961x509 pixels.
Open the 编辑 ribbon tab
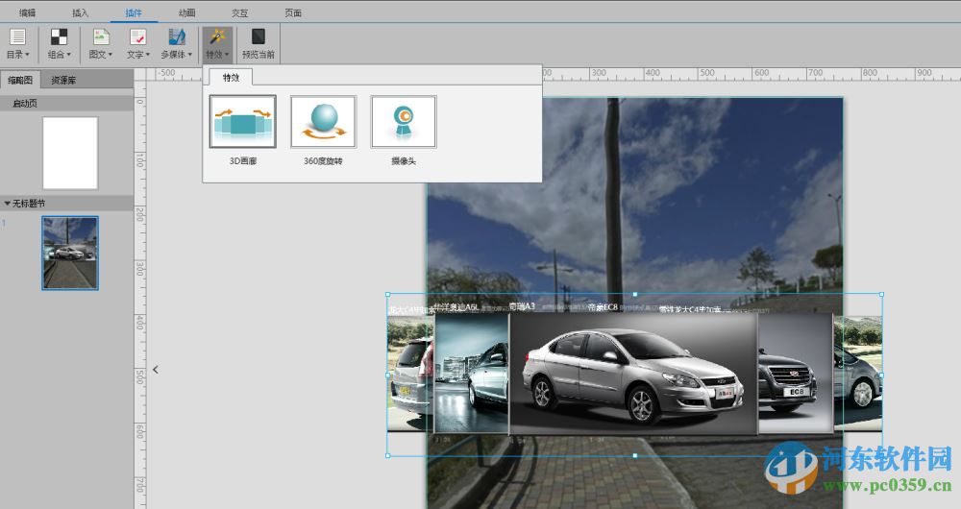click(x=27, y=12)
